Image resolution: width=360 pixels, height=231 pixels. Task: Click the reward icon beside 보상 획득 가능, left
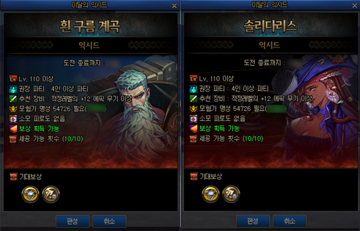click(x=13, y=129)
